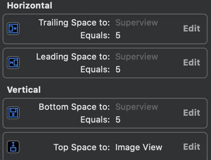Click Superview in the Bottom Space row
This screenshot has width=211, height=160.
pyautogui.click(x=137, y=107)
